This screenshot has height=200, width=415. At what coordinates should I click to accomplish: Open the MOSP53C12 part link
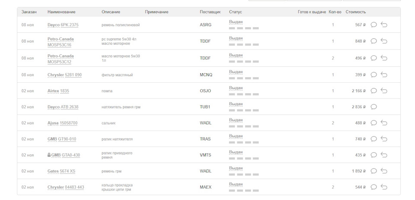point(59,62)
